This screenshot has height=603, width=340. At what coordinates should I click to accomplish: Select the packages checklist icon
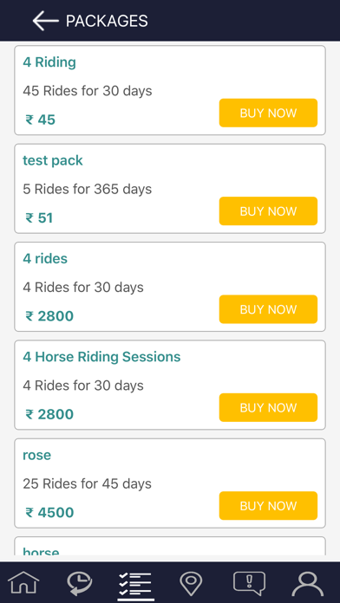(x=134, y=584)
